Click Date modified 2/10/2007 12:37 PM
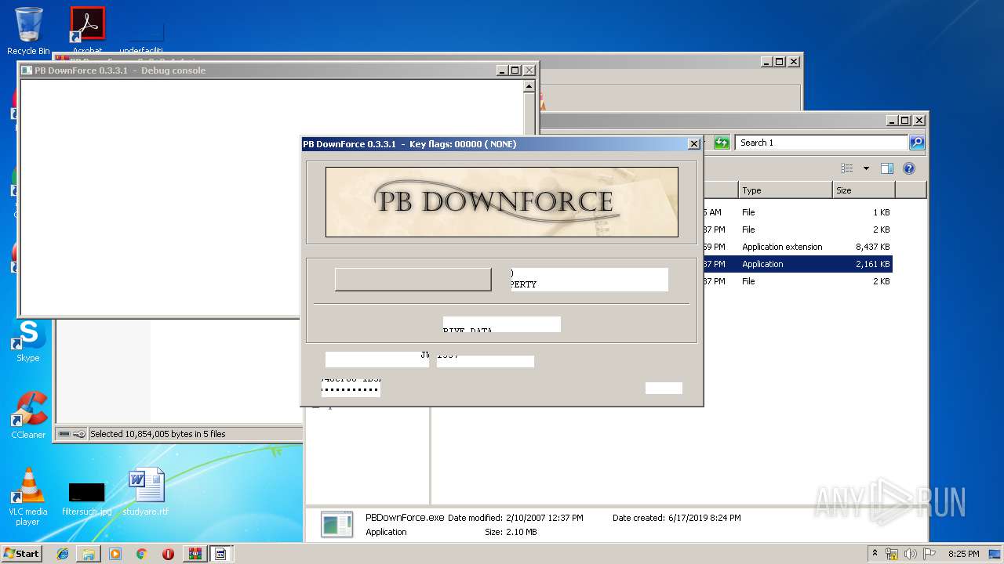Viewport: 1004px width, 564px height. coord(515,518)
